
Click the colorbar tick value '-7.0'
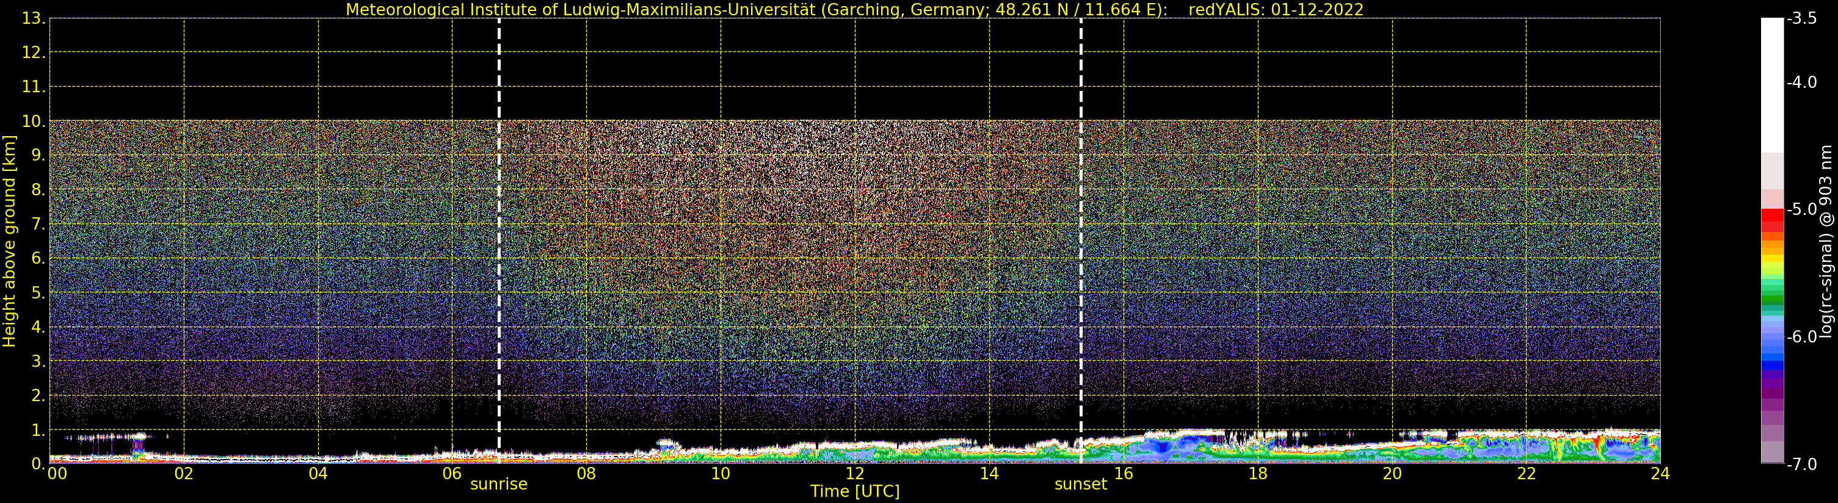(x=1803, y=464)
